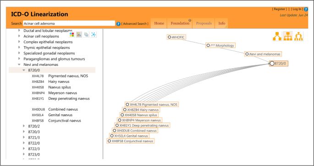The width and height of the screenshot is (314, 166).
Task: Expand Paragangliomas and glomus tumours
Action: click(x=19, y=59)
